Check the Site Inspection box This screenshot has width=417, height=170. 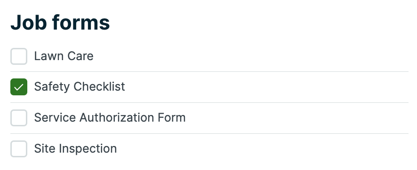pos(19,149)
